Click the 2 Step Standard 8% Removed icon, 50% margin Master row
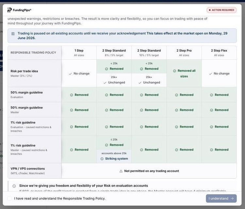This screenshot has width=245, height=209. coord(106,110)
